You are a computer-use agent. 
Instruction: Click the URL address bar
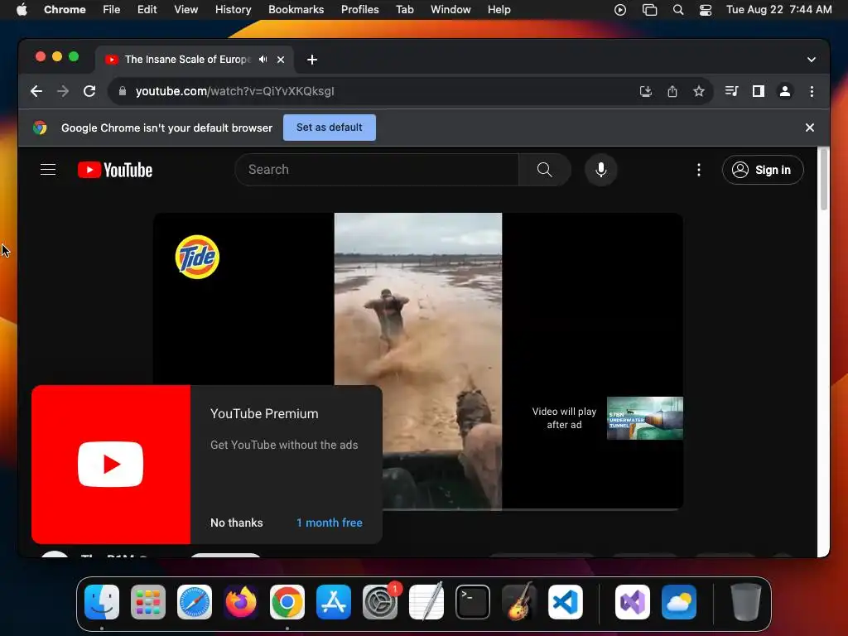pos(373,91)
